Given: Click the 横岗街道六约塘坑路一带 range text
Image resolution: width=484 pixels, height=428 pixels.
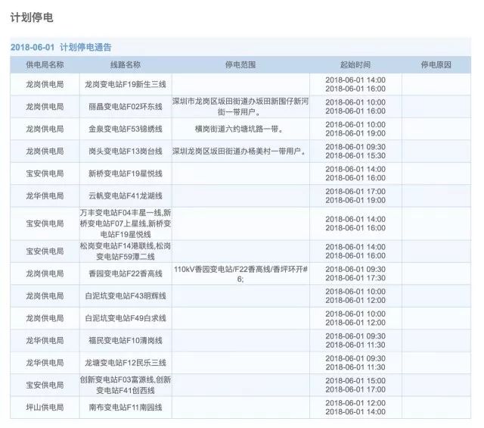Looking at the screenshot, I should pos(239,129).
